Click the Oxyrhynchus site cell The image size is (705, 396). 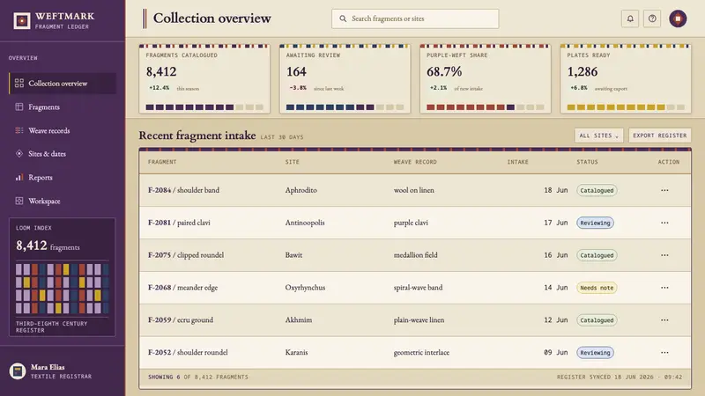305,288
